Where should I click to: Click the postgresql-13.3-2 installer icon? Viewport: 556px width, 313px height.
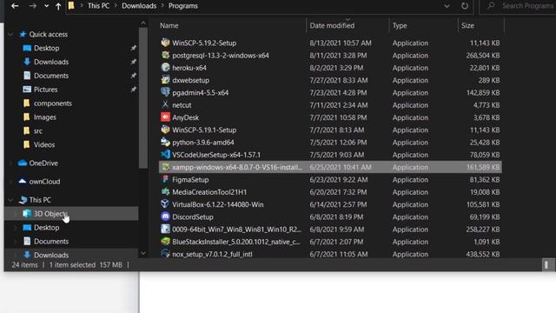165,55
